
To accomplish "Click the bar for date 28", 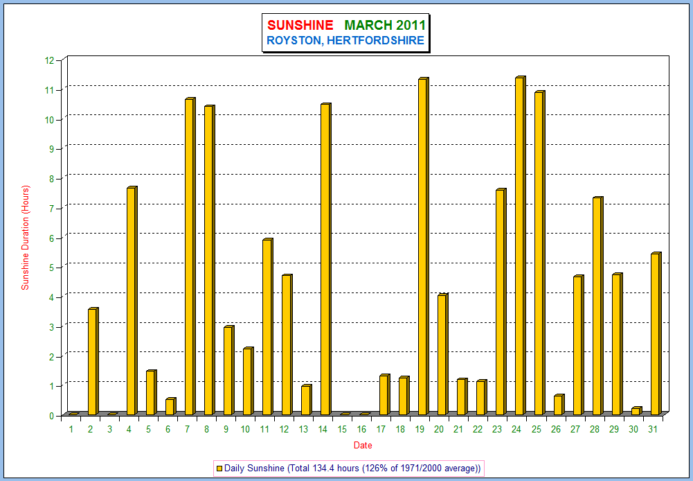I will [598, 306].
